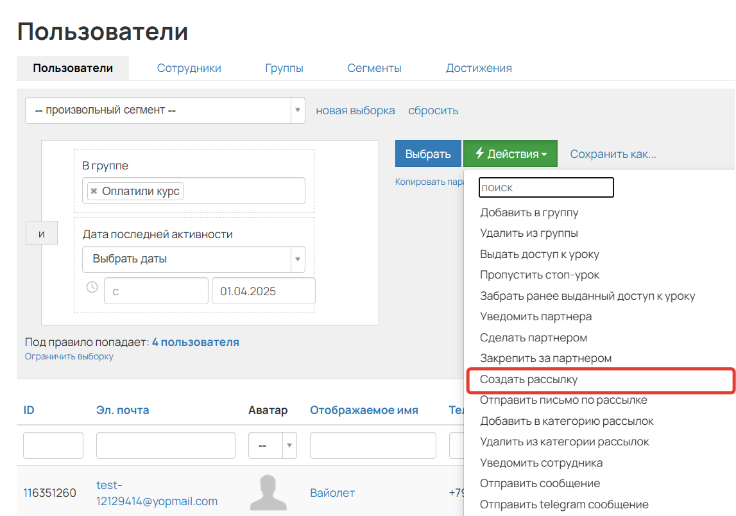Expand the Выбрать даты dropdown

[x=193, y=259]
